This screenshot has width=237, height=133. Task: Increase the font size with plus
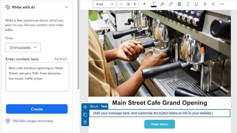[135, 4]
